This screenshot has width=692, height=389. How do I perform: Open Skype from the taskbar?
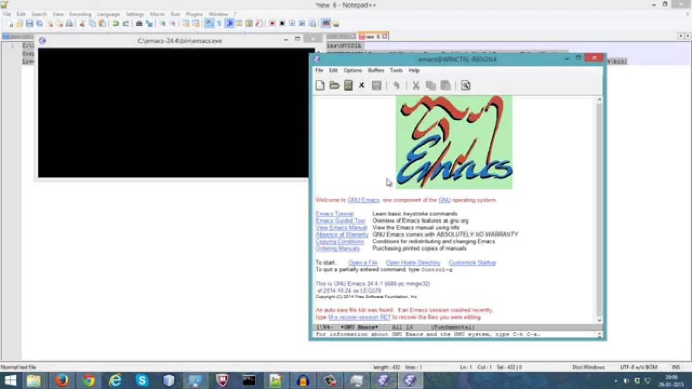click(x=142, y=380)
